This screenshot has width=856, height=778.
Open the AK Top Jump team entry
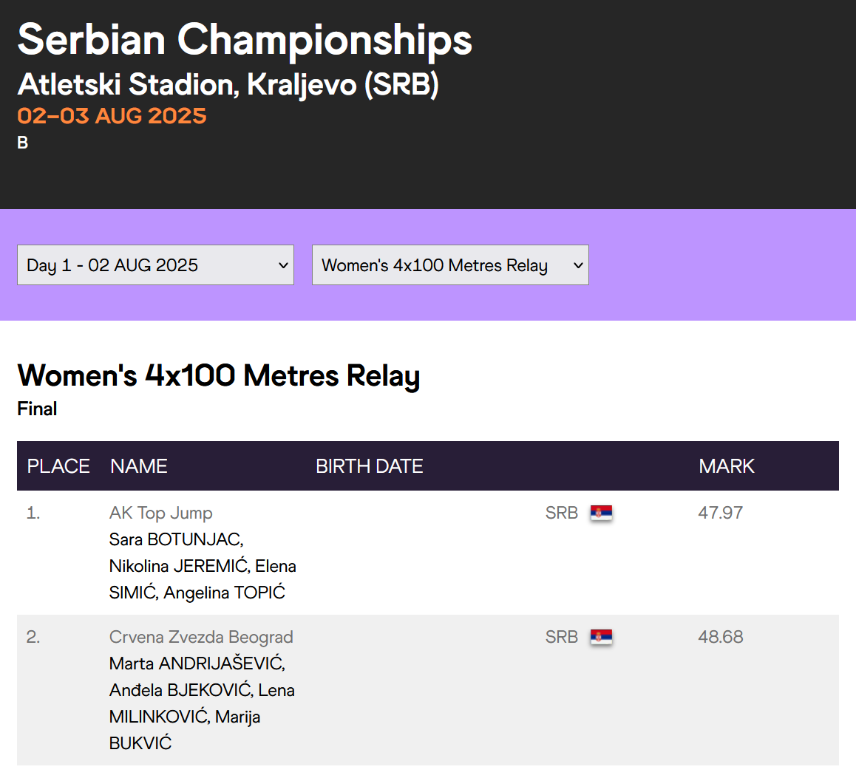pyautogui.click(x=161, y=513)
